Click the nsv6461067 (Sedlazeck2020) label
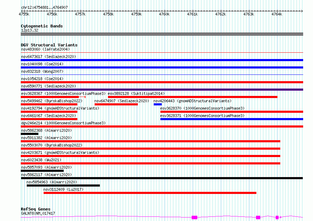This screenshot has height=221, width=313. (x=49, y=116)
